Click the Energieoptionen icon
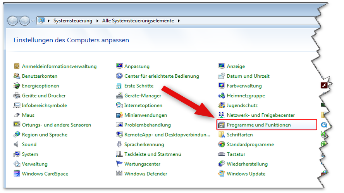Viewport: 344px width, 193px height. tap(17, 85)
